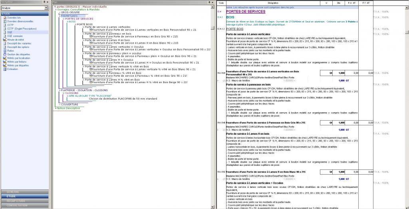Click icon of Fourniture Lames verticales + Occulus
This screenshot has width=409, height=209.
coord(91,49)
